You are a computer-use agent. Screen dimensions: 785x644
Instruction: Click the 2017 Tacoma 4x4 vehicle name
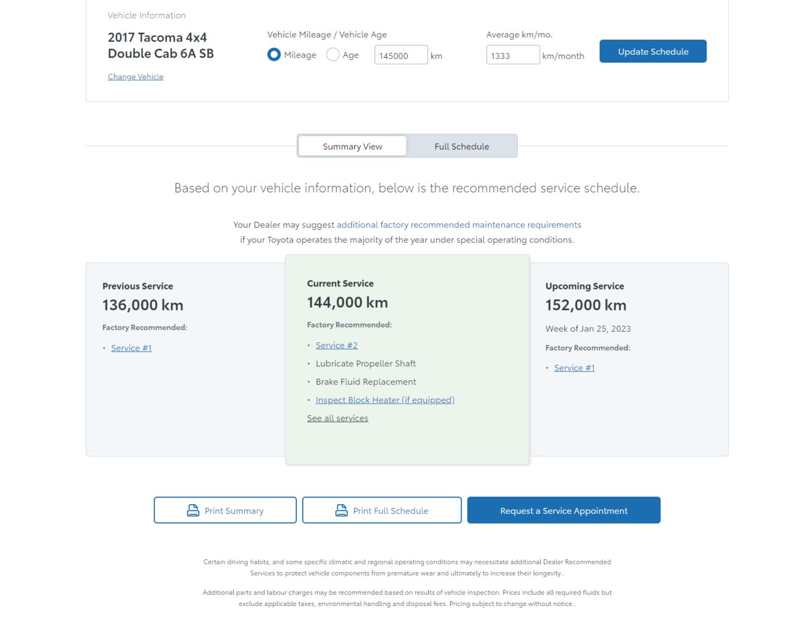[161, 45]
